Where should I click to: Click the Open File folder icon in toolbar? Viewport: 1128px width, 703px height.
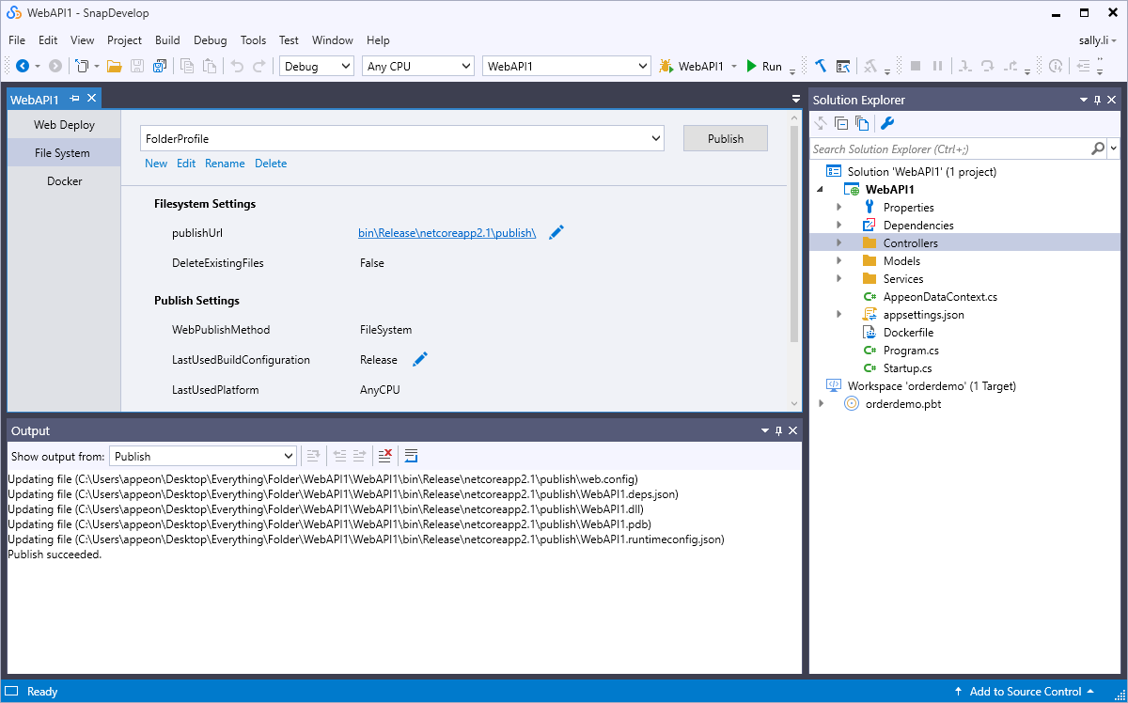tap(114, 67)
